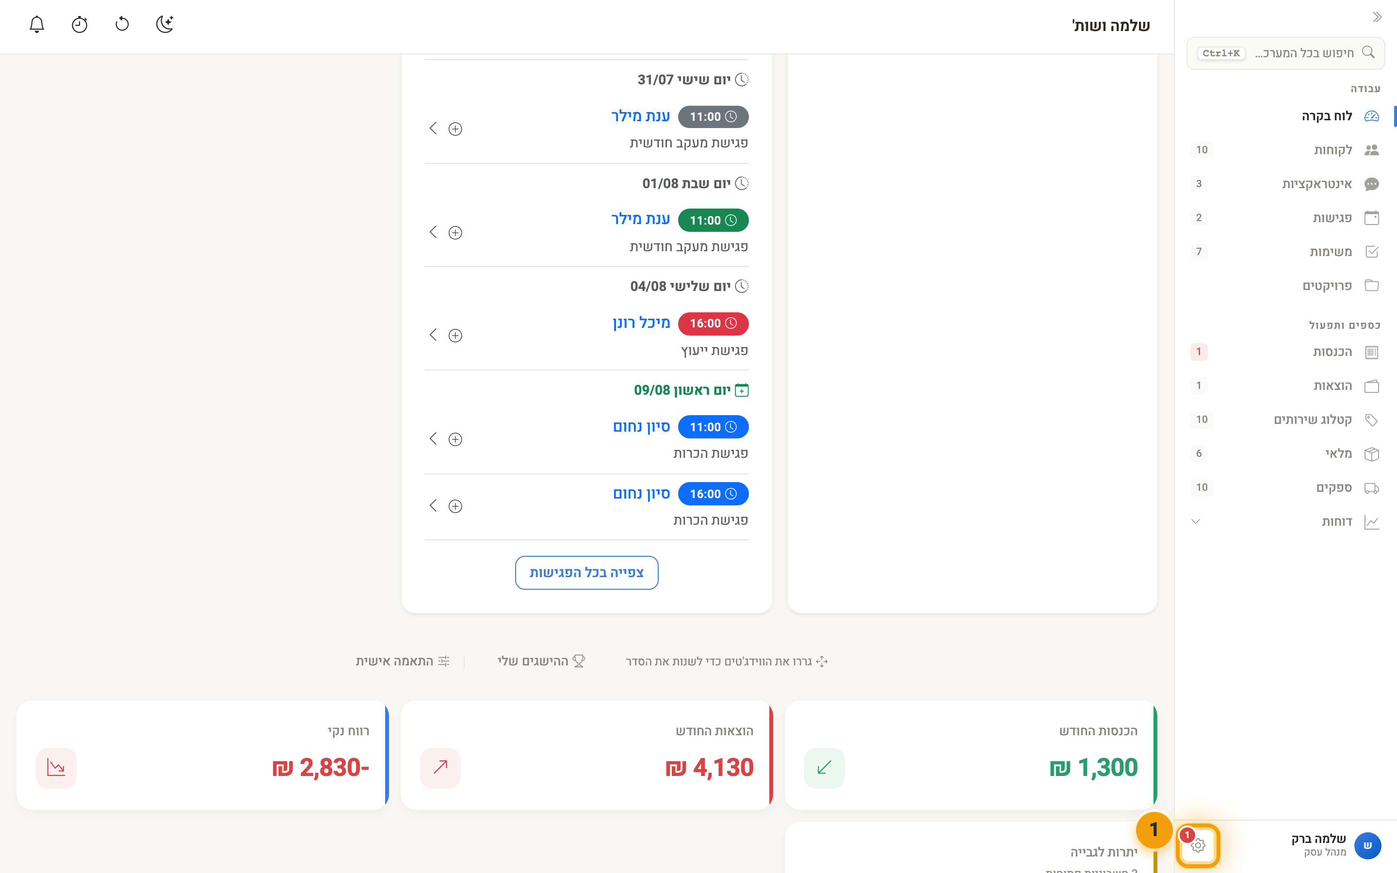
Task: Click the הוצאות wallet icon
Action: 1372,386
